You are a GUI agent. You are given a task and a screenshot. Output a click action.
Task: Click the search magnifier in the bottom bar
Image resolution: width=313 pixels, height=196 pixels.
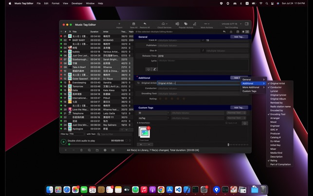click(x=89, y=150)
